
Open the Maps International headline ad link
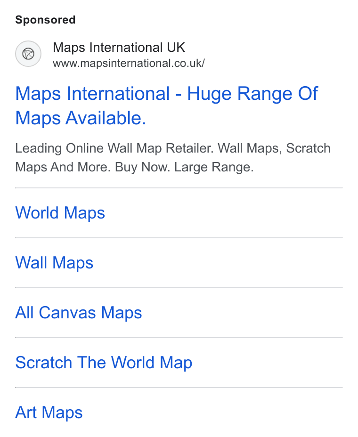(166, 105)
